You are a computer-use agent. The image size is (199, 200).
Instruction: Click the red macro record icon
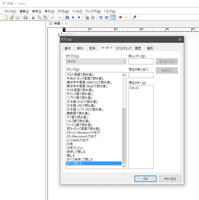[120, 17]
